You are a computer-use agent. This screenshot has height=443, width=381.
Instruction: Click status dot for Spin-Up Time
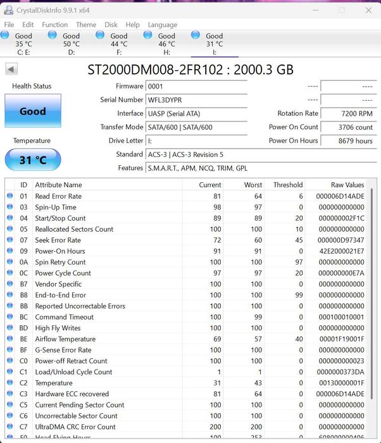[10, 206]
